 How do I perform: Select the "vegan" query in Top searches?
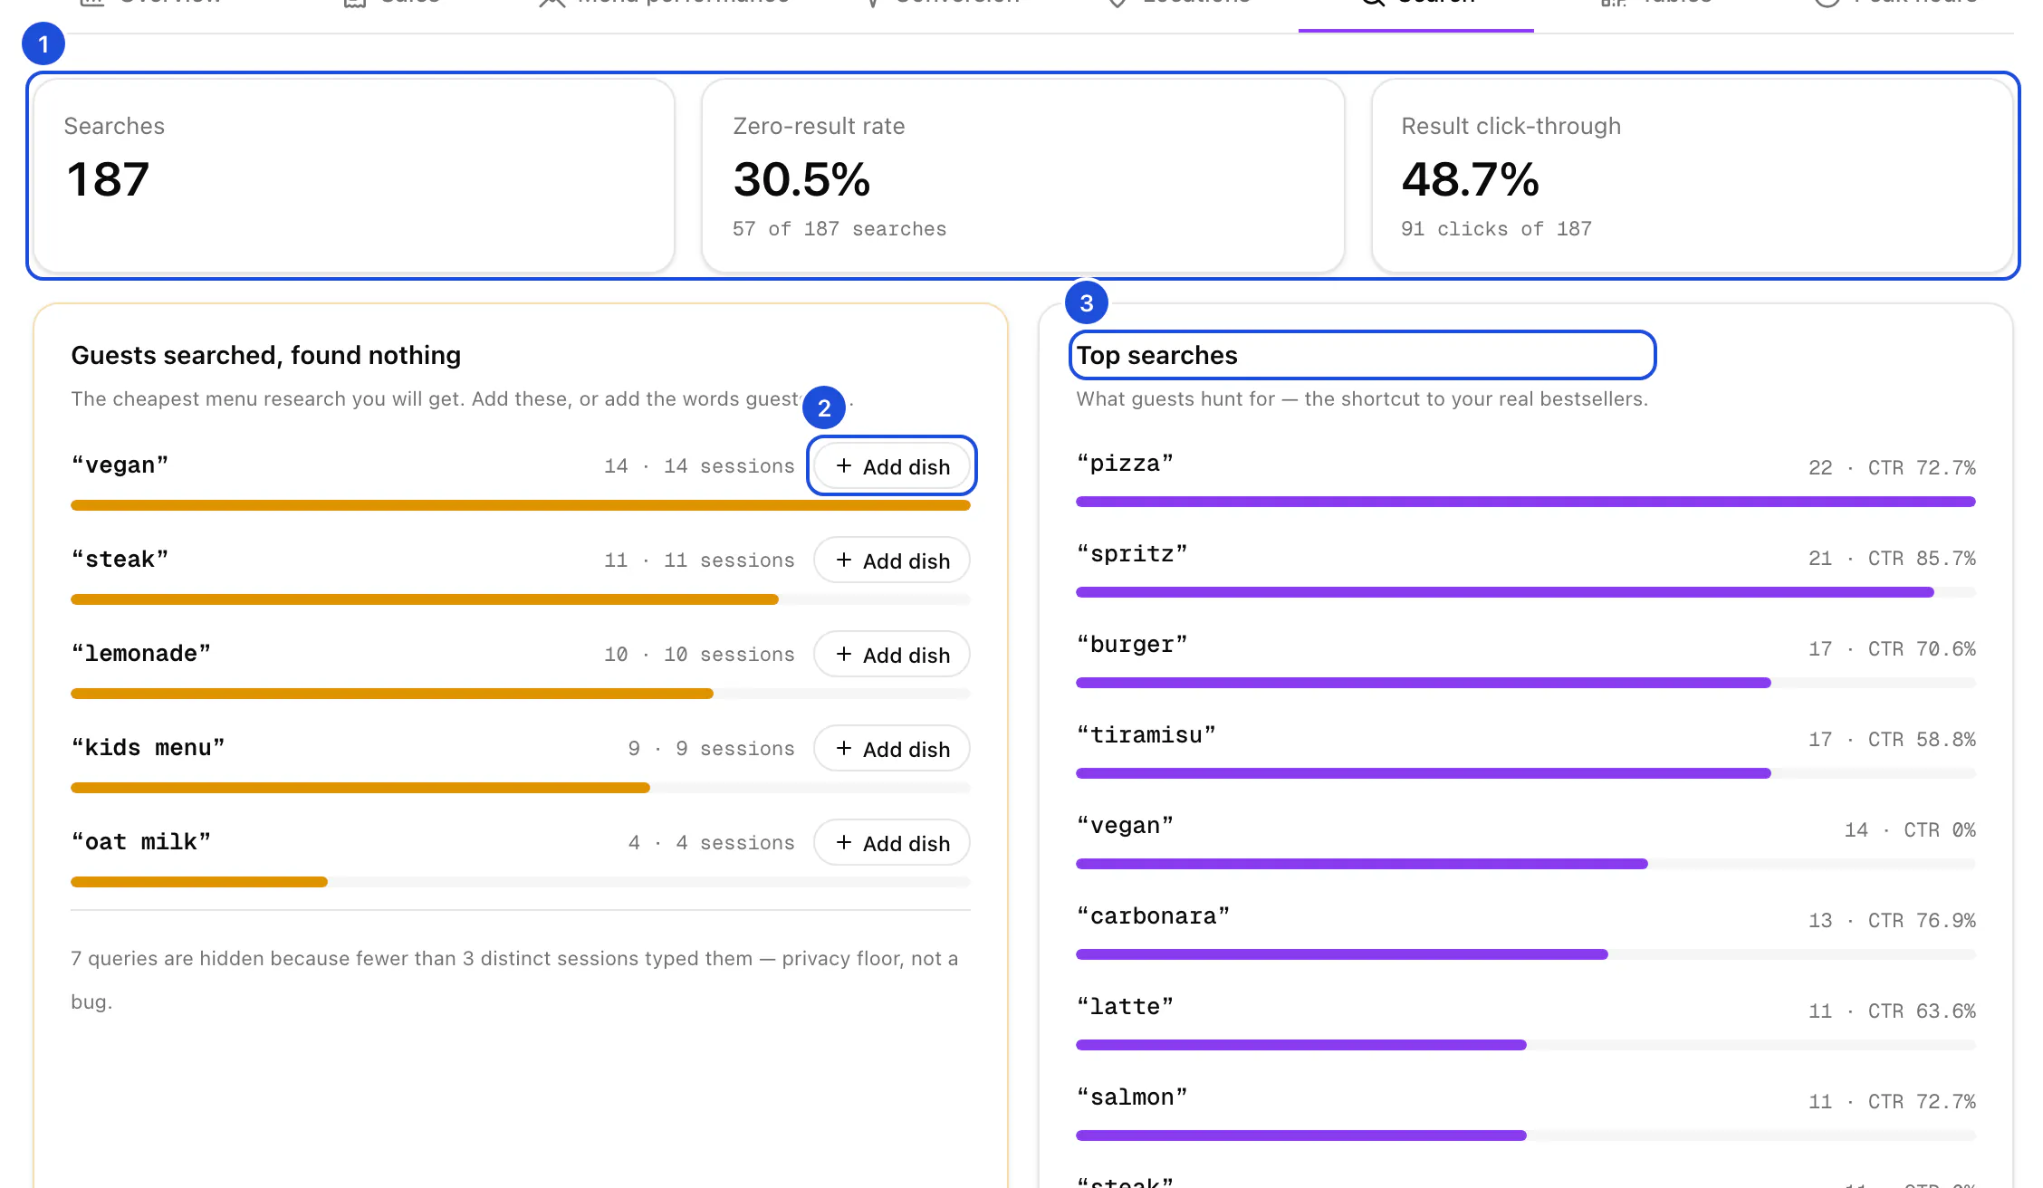point(1125,826)
